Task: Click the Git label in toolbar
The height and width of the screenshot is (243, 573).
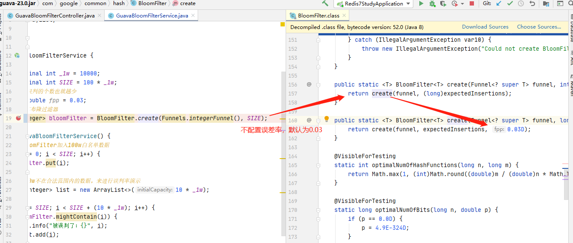Action: [487, 3]
